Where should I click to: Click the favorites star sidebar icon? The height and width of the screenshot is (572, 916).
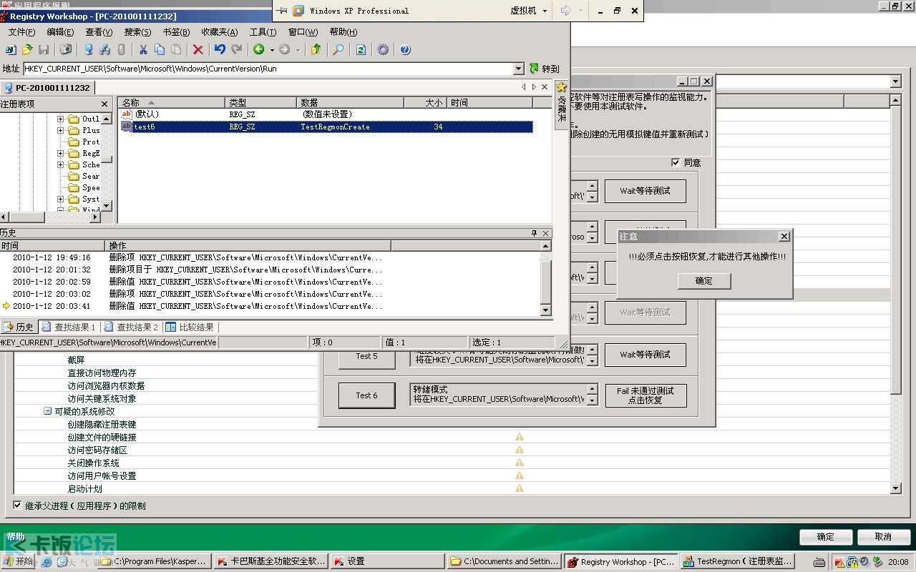(562, 87)
